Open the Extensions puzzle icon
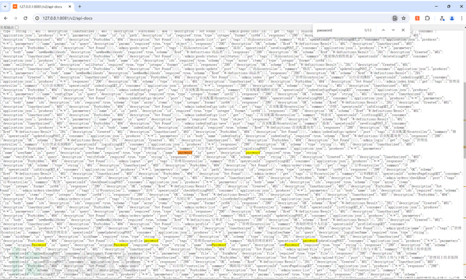The width and height of the screenshot is (466, 280). point(428,18)
